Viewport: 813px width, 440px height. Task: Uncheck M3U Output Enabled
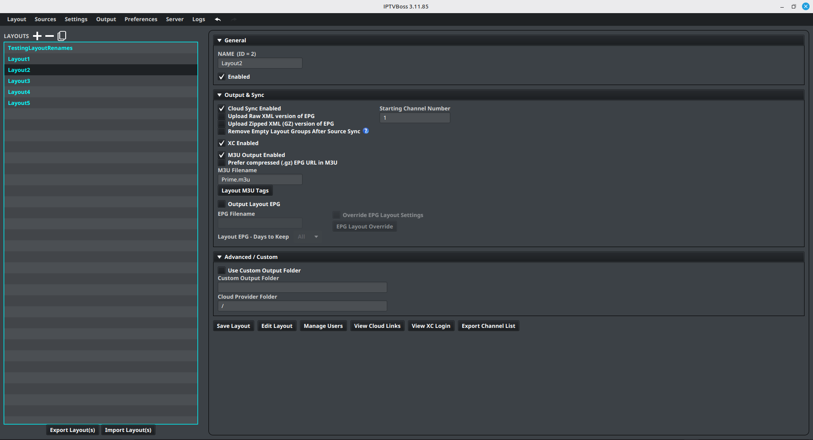[222, 155]
